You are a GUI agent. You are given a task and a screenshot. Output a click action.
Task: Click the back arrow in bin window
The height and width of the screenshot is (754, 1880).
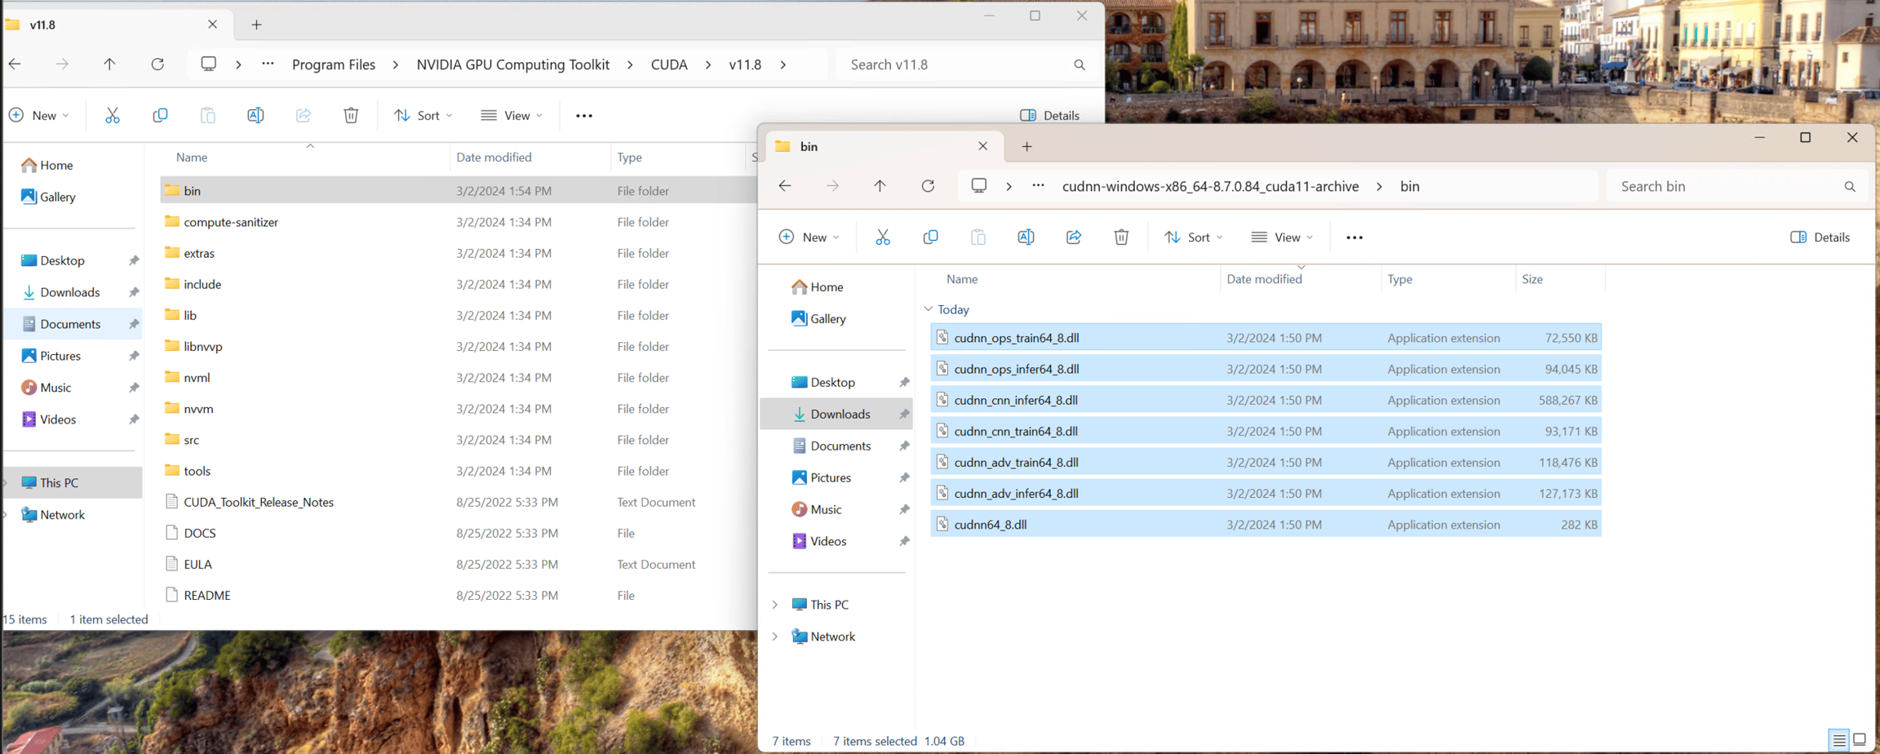point(785,186)
